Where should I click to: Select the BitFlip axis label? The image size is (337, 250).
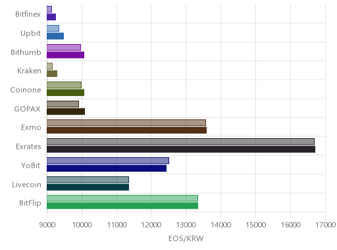coord(30,203)
